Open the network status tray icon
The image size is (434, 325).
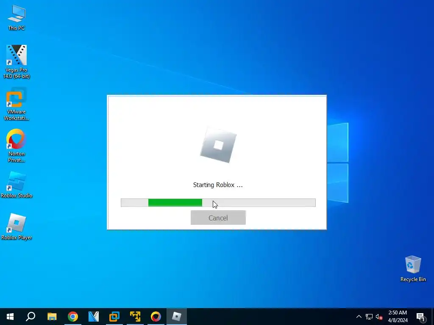coord(369,317)
